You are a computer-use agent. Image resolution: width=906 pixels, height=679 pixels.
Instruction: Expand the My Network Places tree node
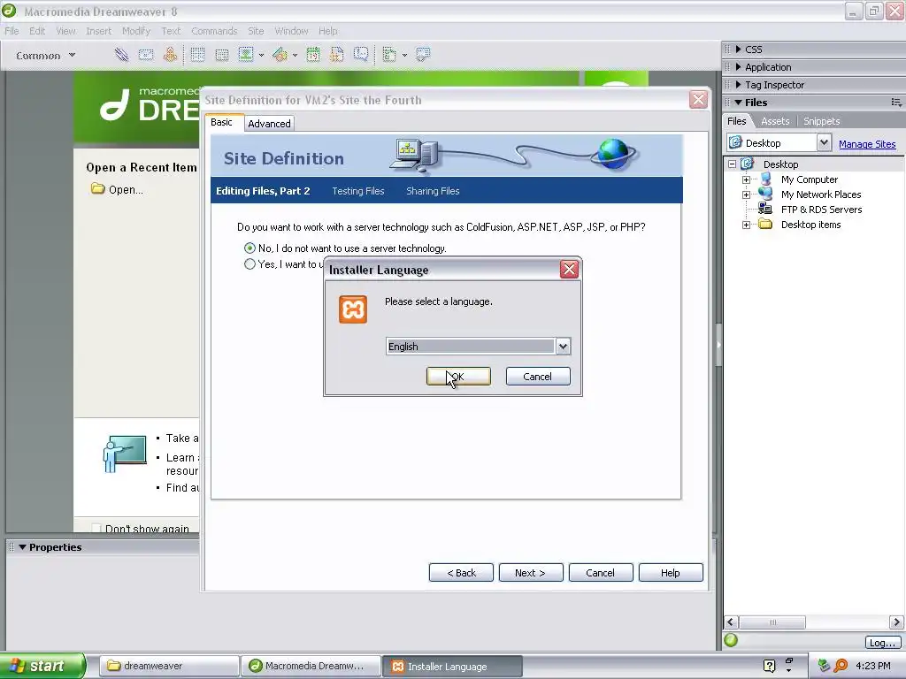click(746, 195)
